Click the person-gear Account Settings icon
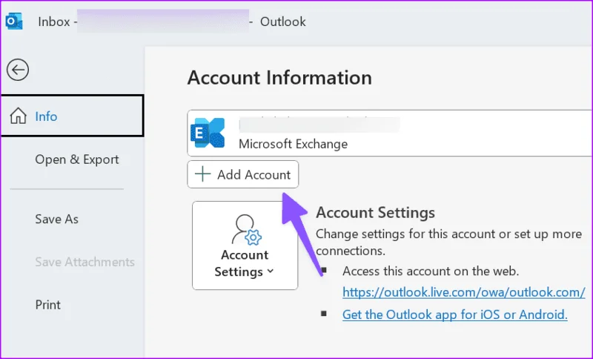Screen dimensions: 593x359 [246, 230]
